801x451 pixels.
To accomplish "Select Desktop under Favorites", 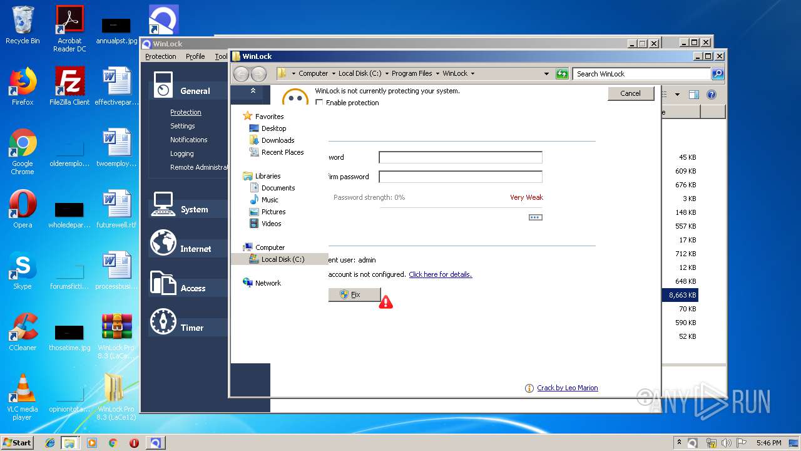I will 273,128.
